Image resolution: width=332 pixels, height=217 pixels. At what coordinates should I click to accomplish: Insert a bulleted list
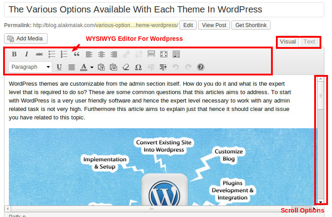click(52, 54)
